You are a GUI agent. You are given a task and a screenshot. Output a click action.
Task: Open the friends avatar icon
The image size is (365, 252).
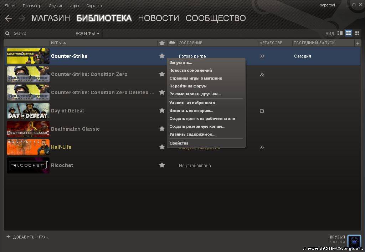pyautogui.click(x=354, y=241)
